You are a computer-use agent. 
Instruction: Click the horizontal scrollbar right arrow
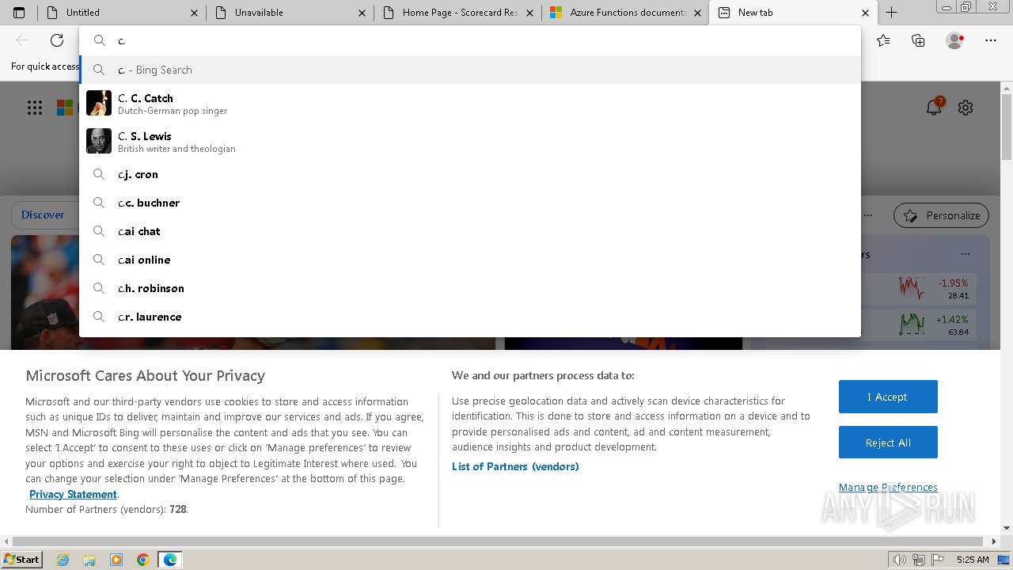(x=995, y=541)
